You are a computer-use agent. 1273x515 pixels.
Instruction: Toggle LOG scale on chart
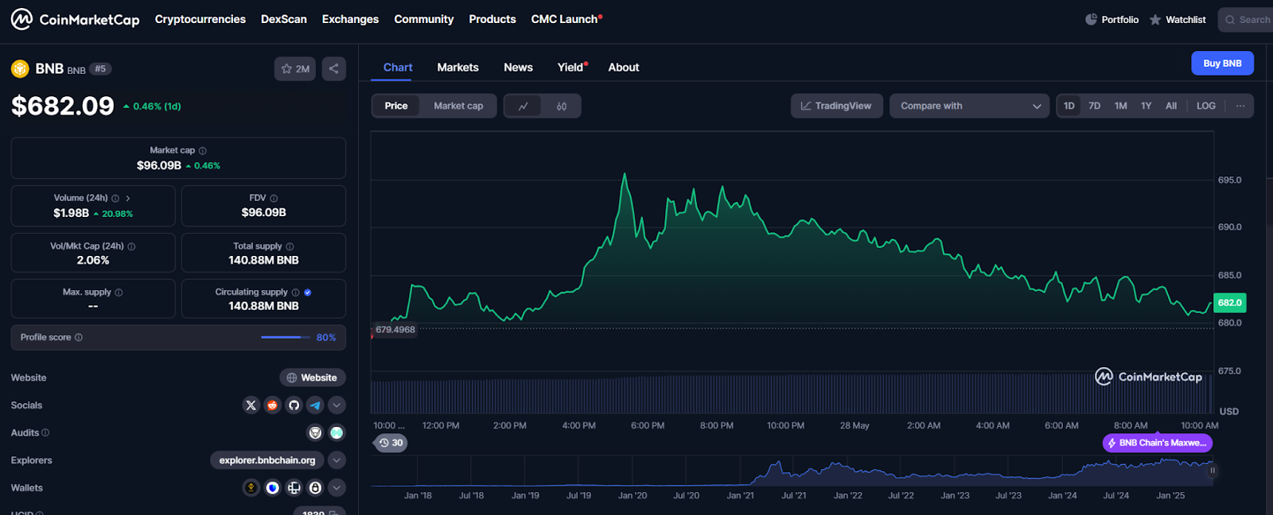(1206, 106)
